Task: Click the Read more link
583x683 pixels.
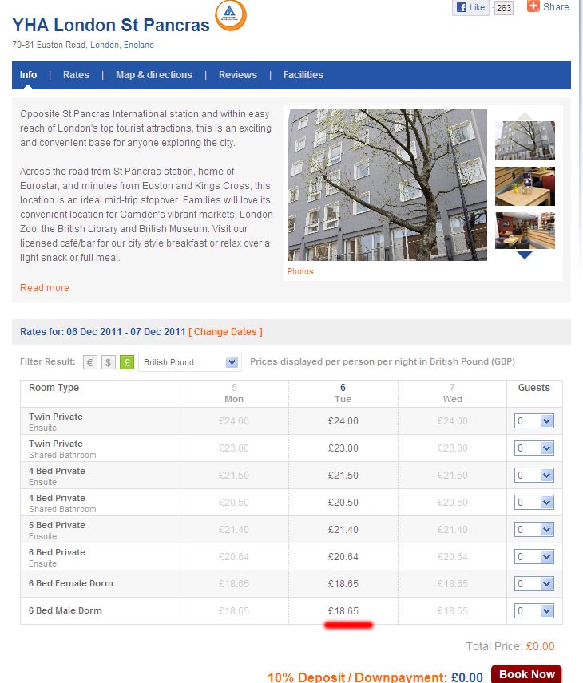Action: point(45,288)
